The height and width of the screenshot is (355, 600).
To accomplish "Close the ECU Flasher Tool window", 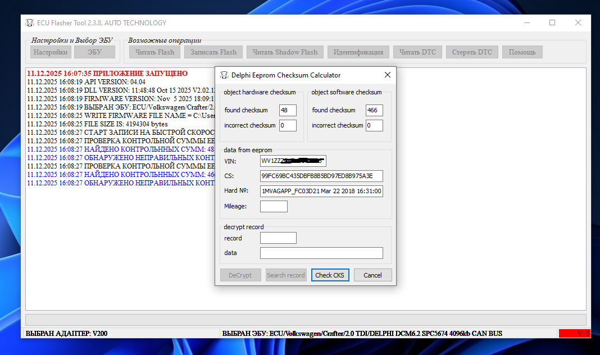I will (x=578, y=23).
